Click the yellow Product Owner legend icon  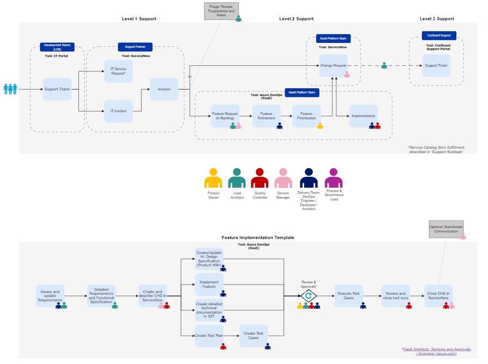pyautogui.click(x=213, y=178)
